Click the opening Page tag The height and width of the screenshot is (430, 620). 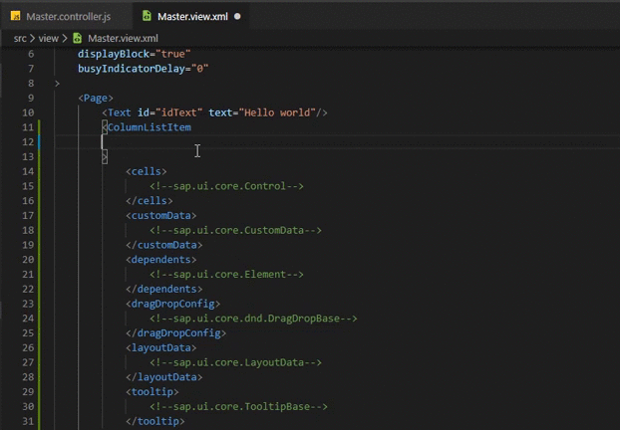point(96,98)
